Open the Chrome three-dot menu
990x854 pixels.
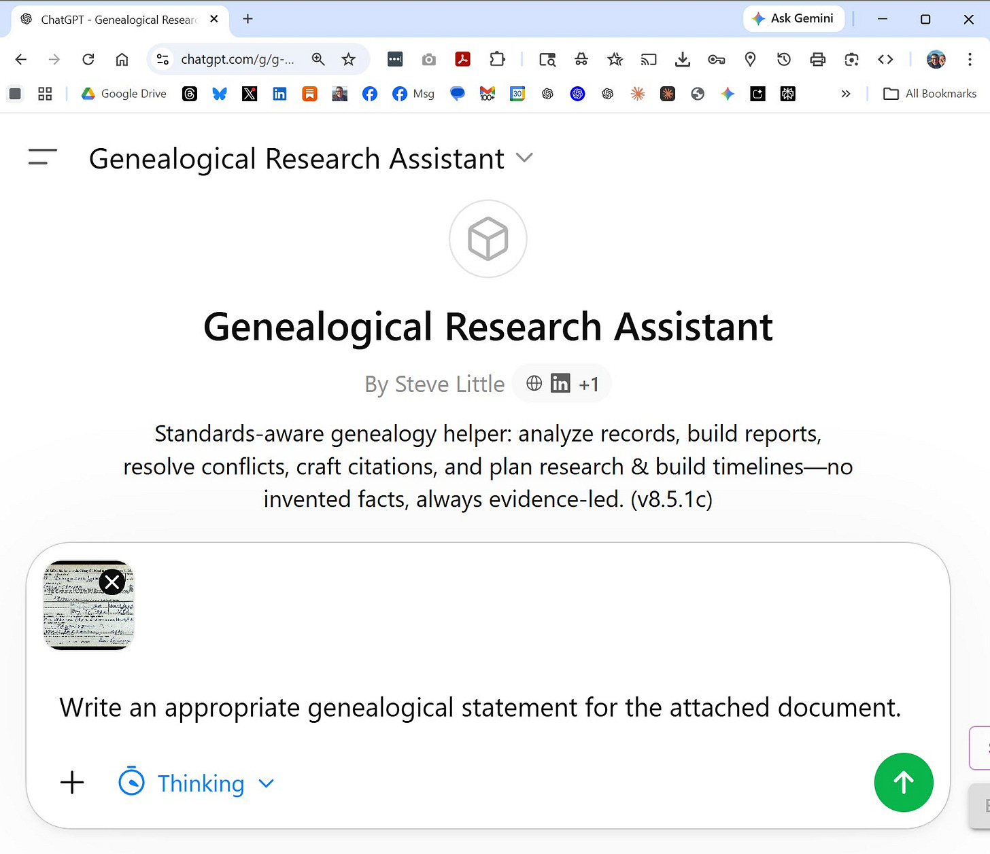[970, 59]
